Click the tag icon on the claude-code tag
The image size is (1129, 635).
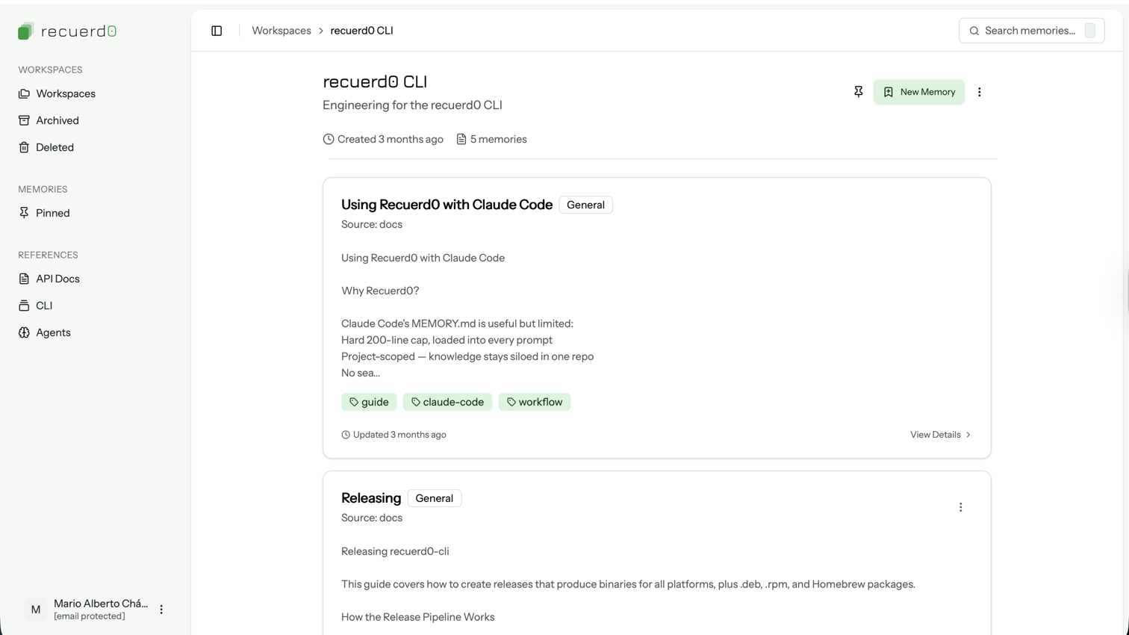click(416, 402)
